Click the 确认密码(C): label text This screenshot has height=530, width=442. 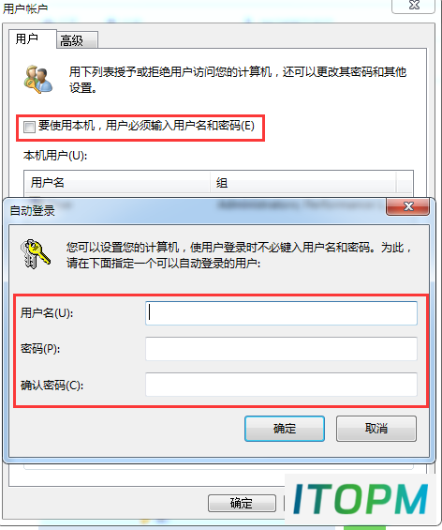[52, 385]
